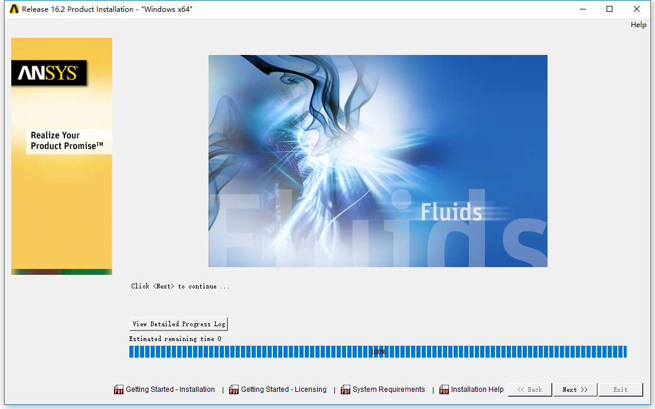
Task: Click the ANSYS icon in the title bar
Action: coord(14,9)
